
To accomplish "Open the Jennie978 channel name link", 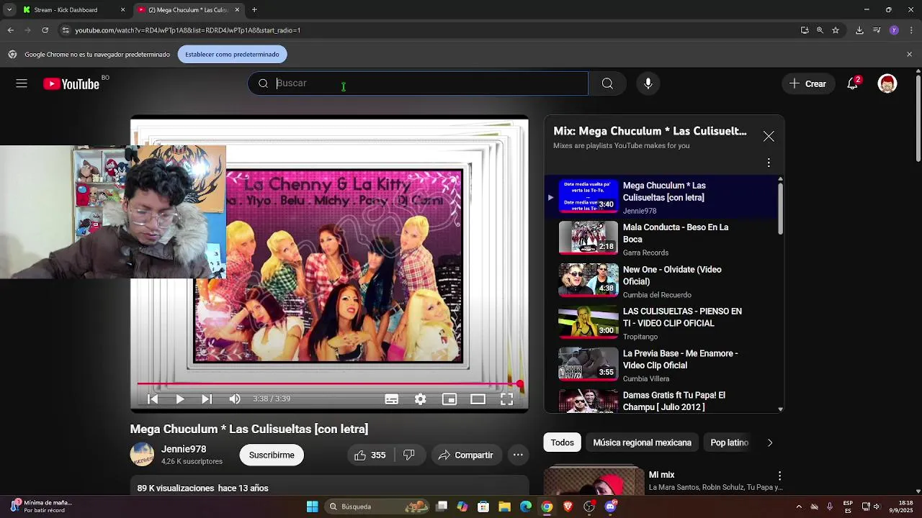I will 184,449.
